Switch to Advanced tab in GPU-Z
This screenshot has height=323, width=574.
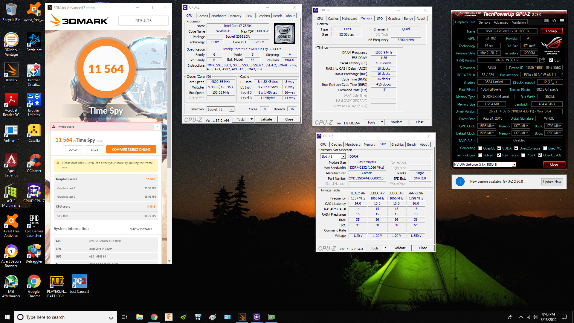click(501, 22)
